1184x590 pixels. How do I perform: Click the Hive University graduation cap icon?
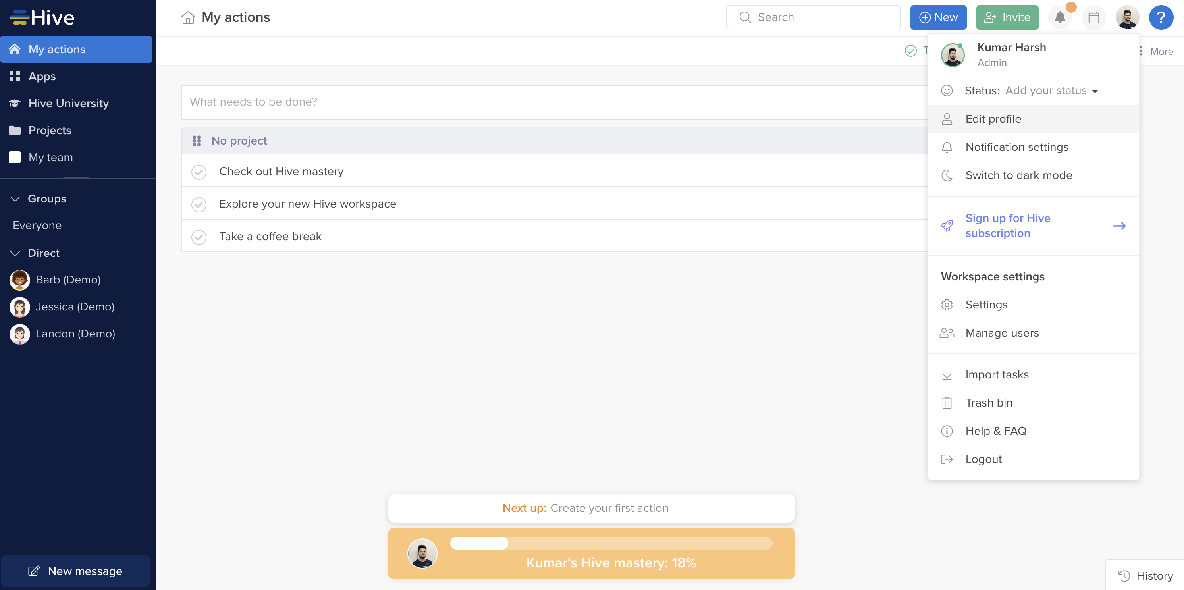pyautogui.click(x=15, y=103)
